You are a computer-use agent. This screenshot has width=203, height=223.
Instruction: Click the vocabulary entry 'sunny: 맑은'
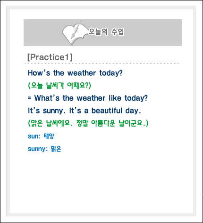44,149
